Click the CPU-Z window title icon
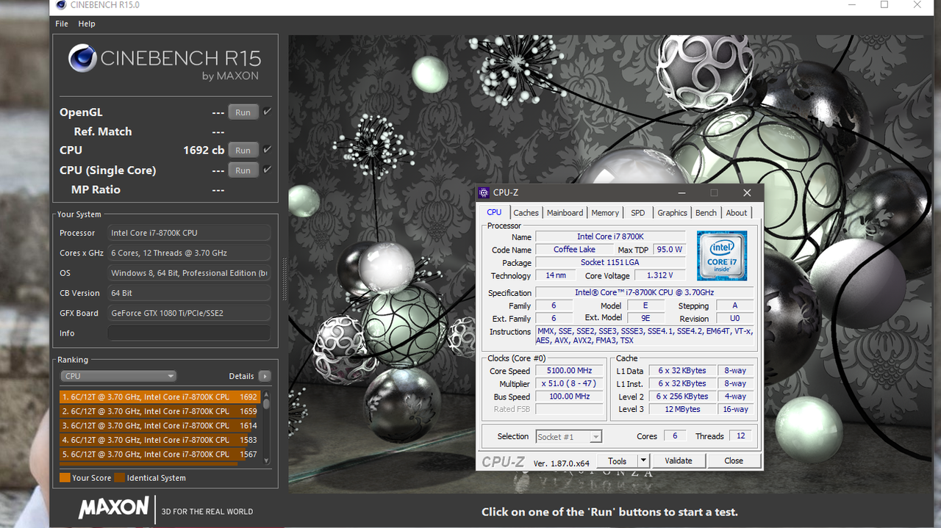 click(x=484, y=192)
